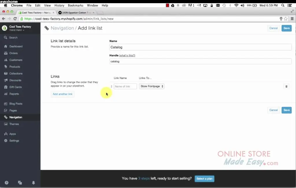Close the Cool Tees Factory tab
Screen dimensions: 296x188
pyautogui.click(x=53, y=12)
